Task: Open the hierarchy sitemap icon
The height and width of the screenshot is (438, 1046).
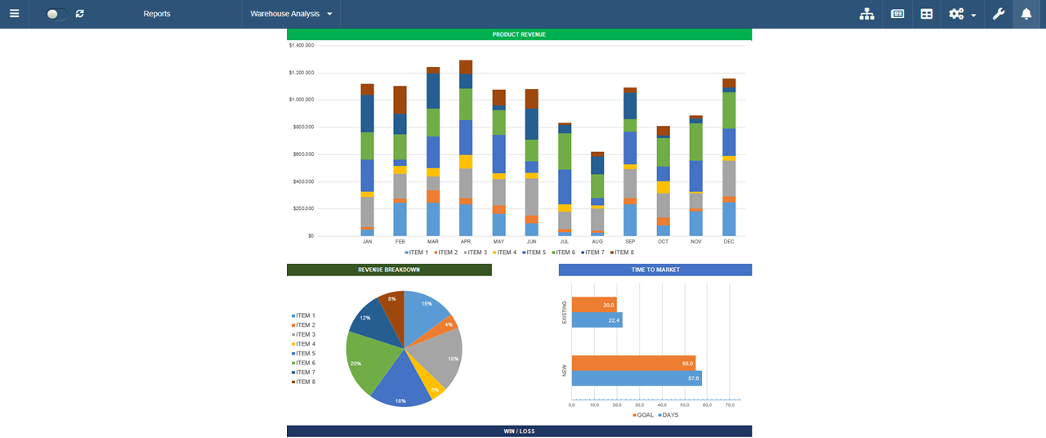Action: coord(867,14)
